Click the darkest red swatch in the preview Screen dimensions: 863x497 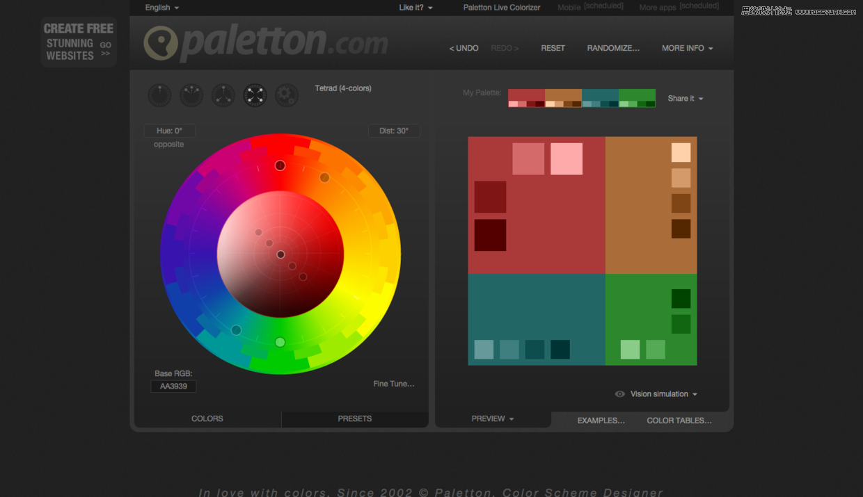point(490,235)
